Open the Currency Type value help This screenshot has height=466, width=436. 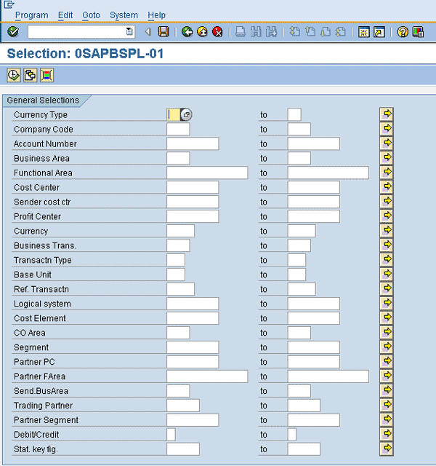pyautogui.click(x=186, y=115)
